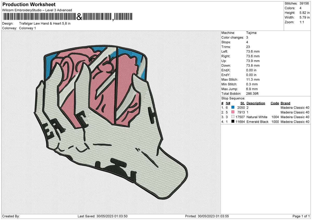Click the 'Created By:' footer label
This screenshot has height=220, width=312.
click(x=11, y=216)
